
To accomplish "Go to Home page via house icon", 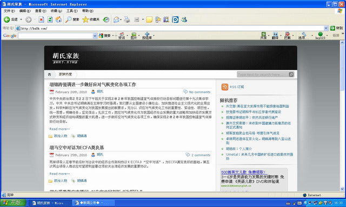I will pyautogui.click(x=58, y=19).
